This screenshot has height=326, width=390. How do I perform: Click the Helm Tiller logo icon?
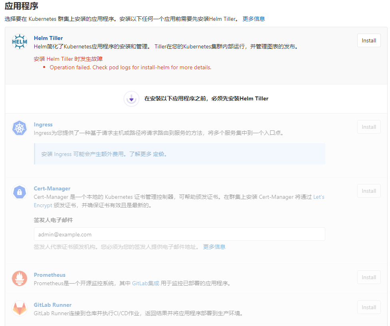[x=20, y=42]
